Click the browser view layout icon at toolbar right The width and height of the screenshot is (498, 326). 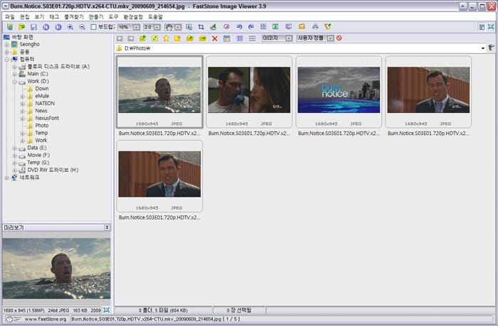coord(482,27)
